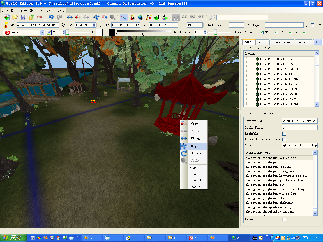The width and height of the screenshot is (323, 242).
Task: Click the Z rotation value spinner
Action: [94, 25]
